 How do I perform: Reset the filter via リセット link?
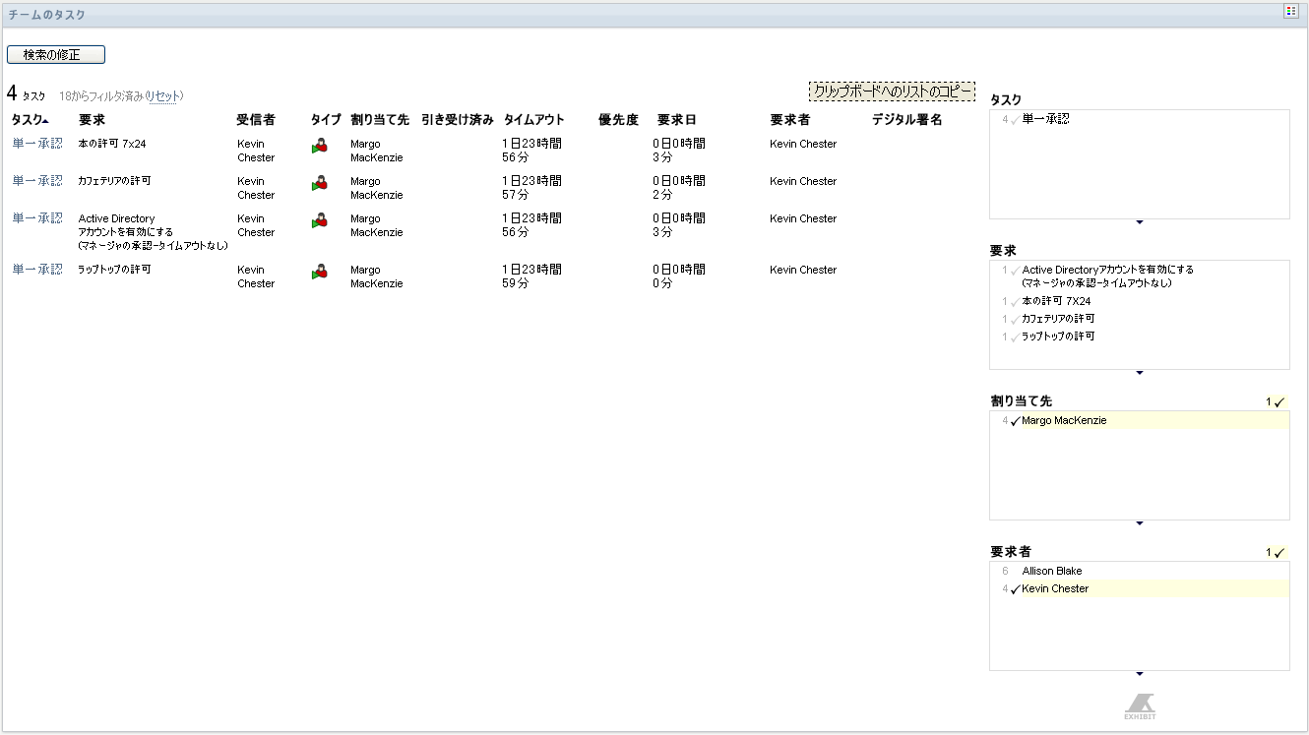(x=164, y=96)
